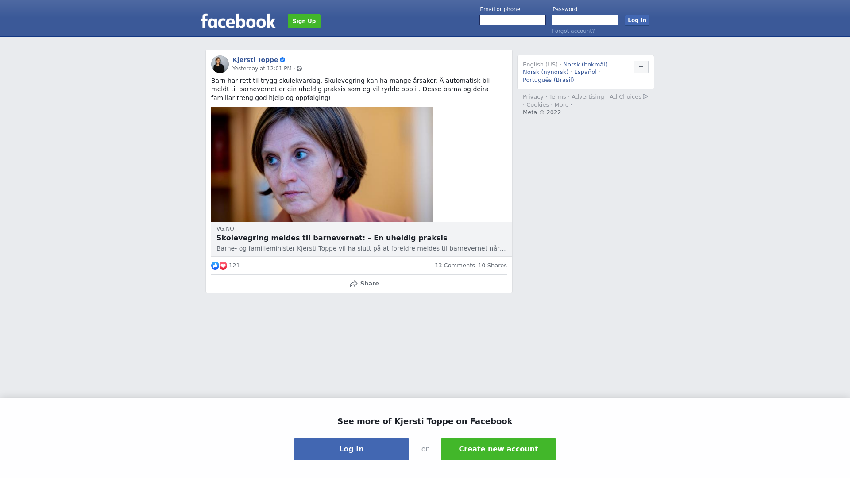The height and width of the screenshot is (478, 850).
Task: Click the verified badge next to Kjersti Toppe
Action: tap(282, 60)
